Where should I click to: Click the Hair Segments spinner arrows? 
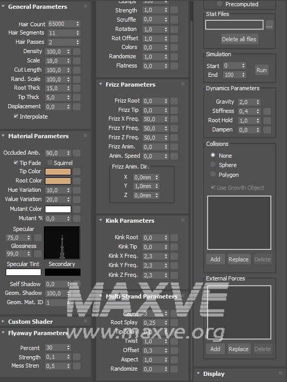click(x=77, y=33)
